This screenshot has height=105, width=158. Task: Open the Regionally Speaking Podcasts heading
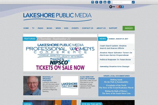pyautogui.click(x=48, y=79)
